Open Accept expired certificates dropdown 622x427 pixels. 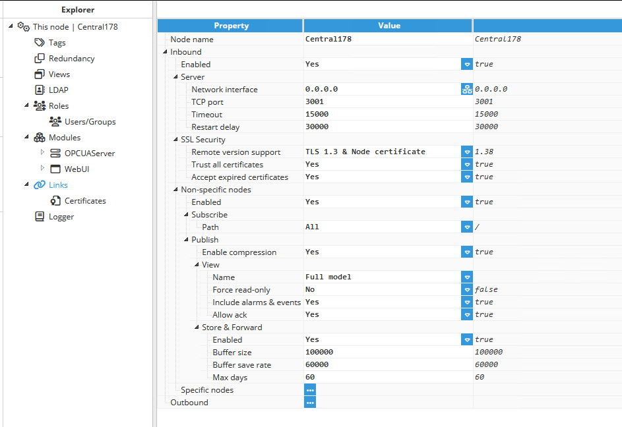(x=467, y=177)
